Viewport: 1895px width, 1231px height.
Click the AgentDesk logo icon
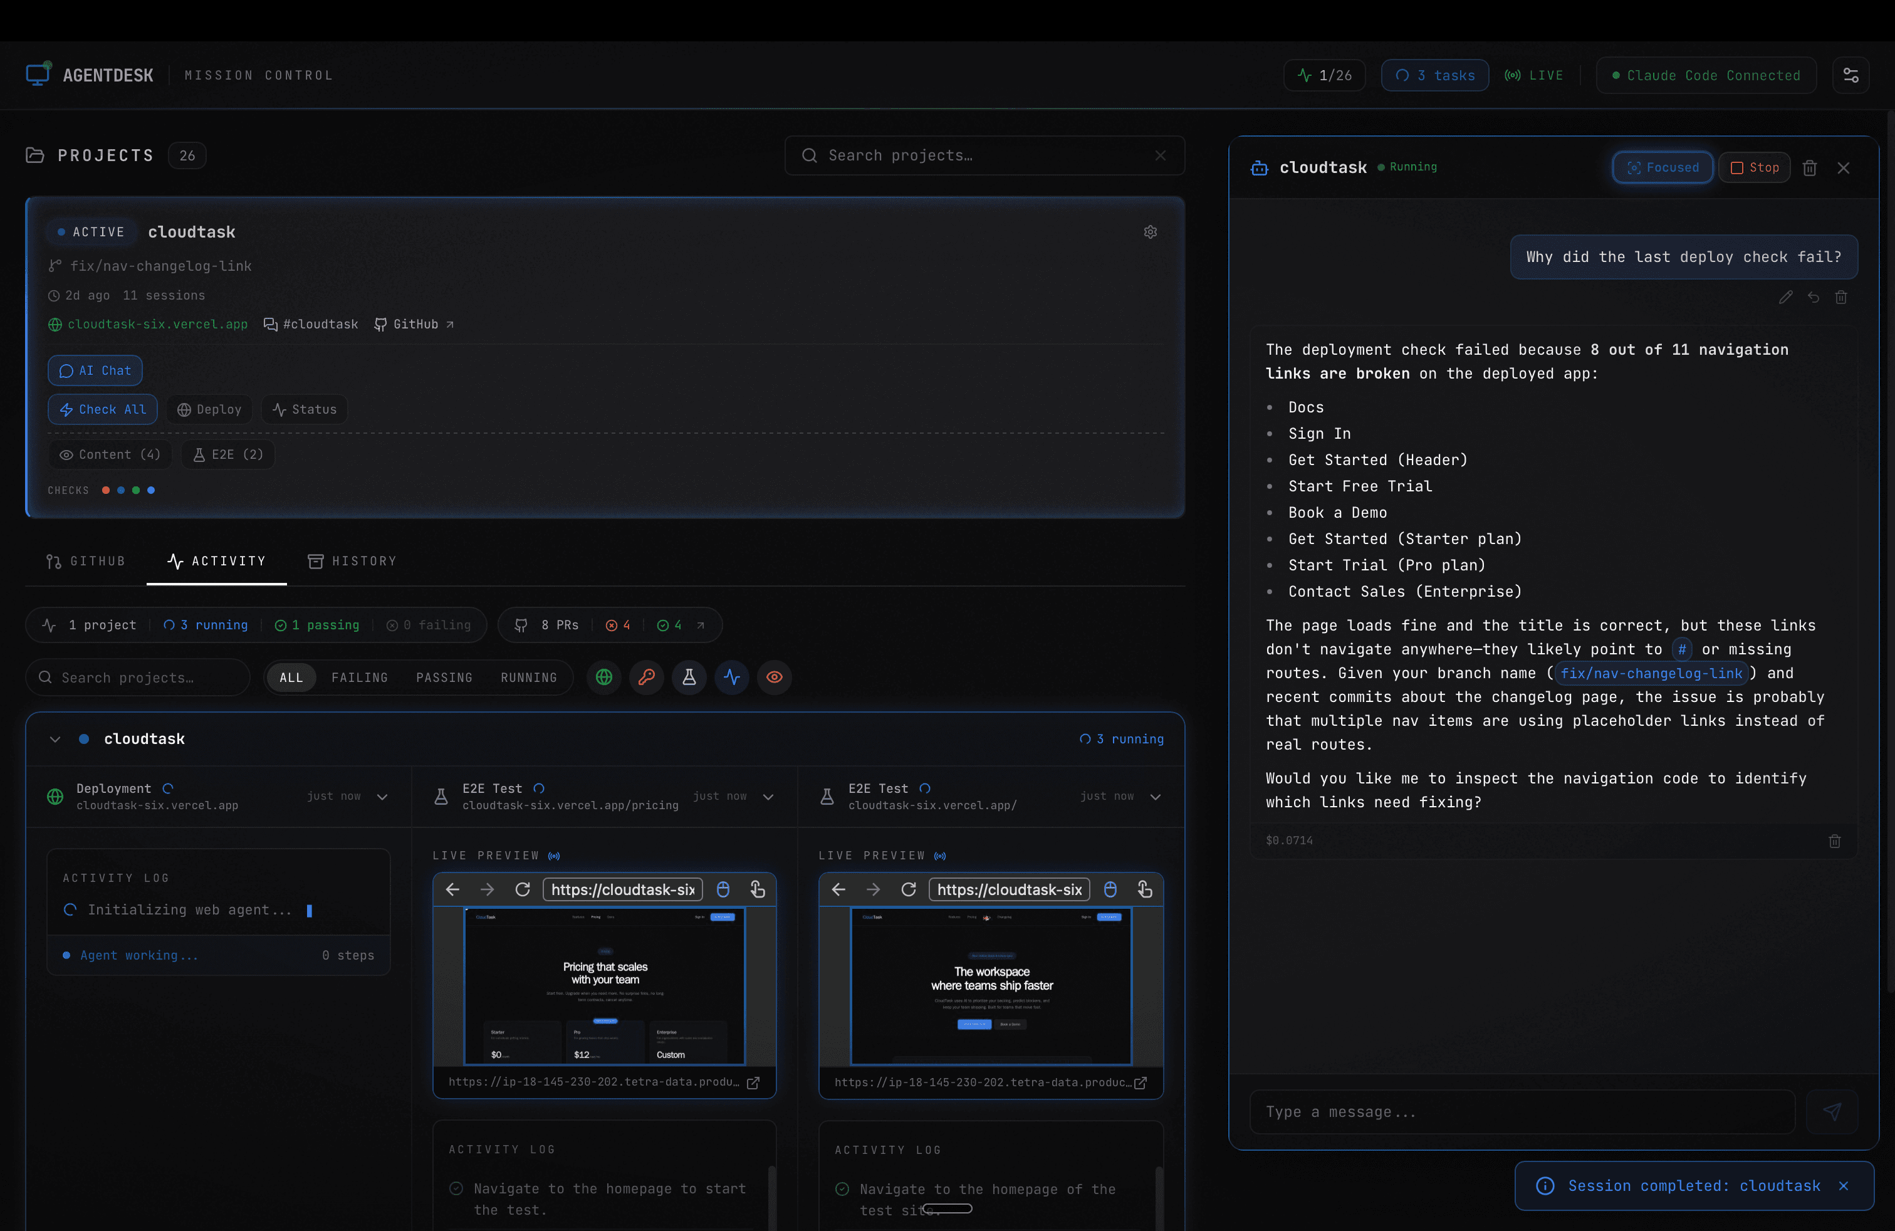(38, 74)
